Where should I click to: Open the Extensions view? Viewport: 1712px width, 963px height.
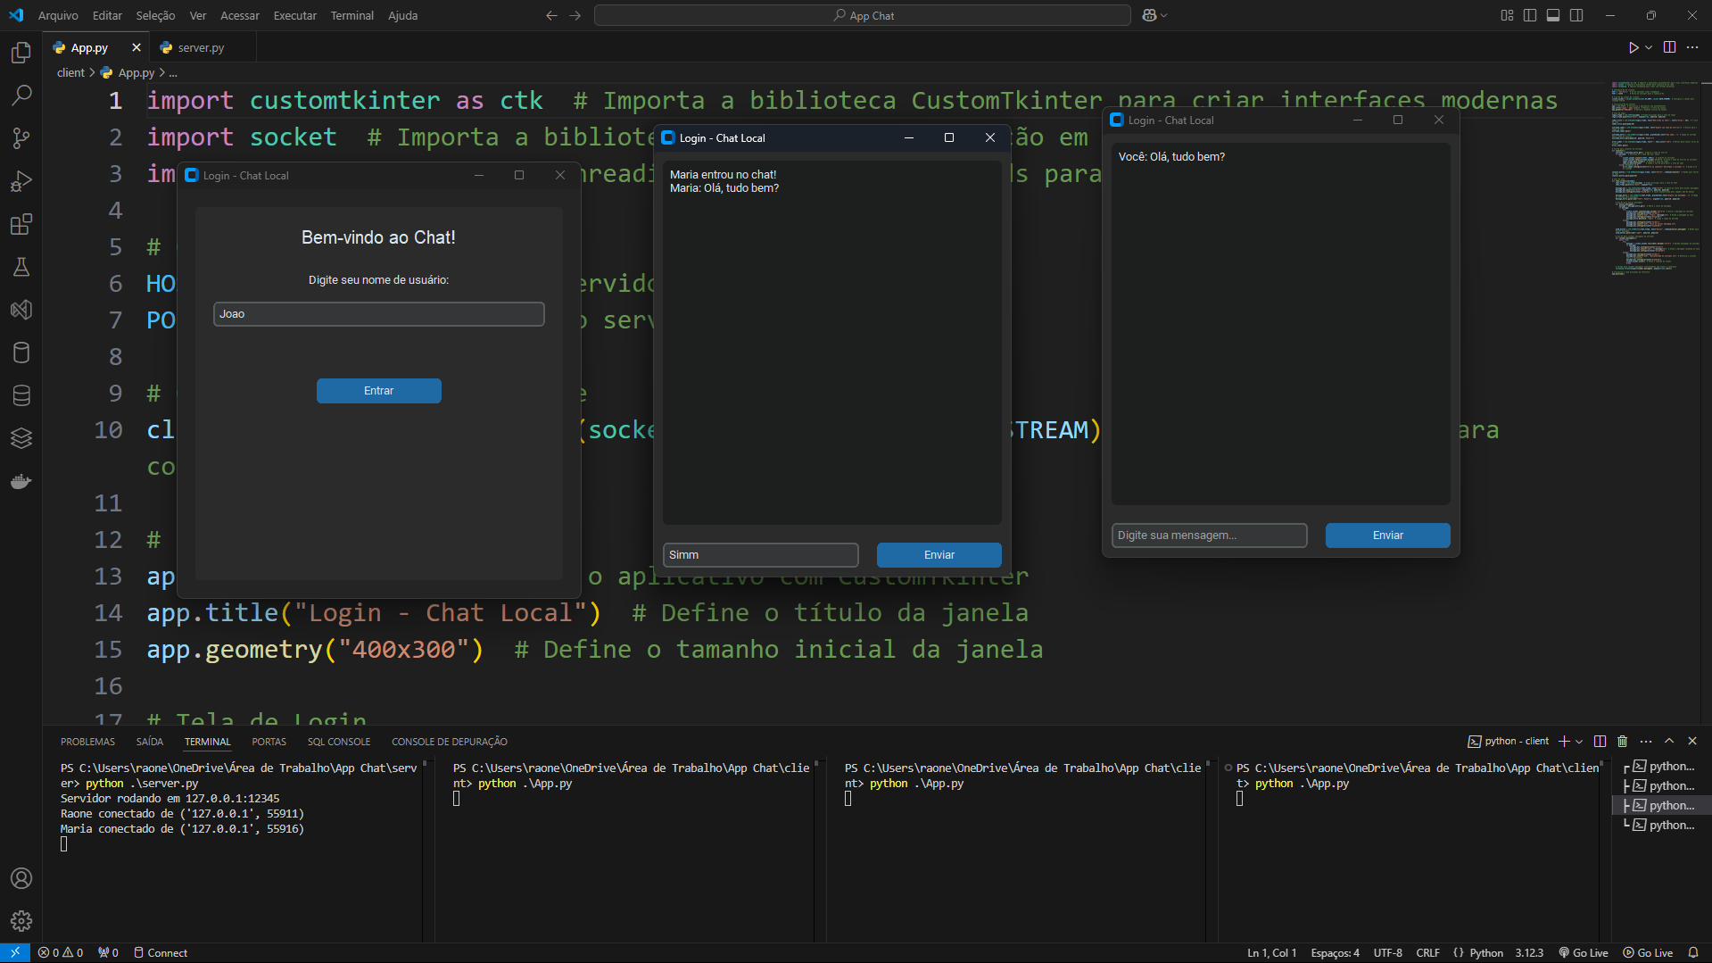click(x=21, y=224)
